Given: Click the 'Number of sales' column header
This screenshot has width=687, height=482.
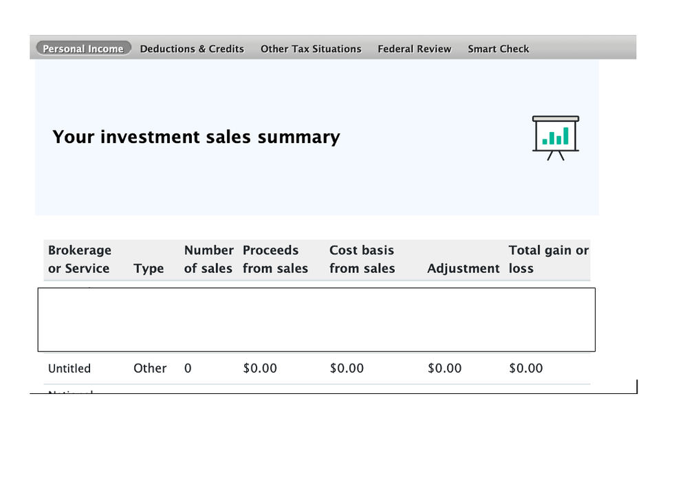Looking at the screenshot, I should (x=208, y=259).
